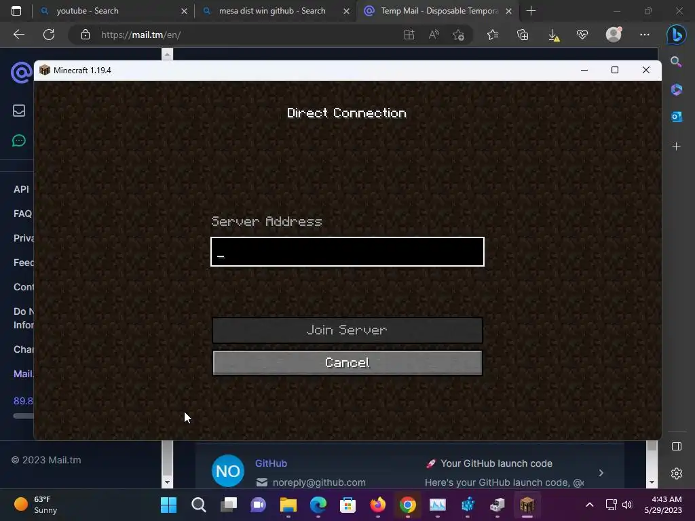Open the Mail.tm inbox icon

(18, 111)
